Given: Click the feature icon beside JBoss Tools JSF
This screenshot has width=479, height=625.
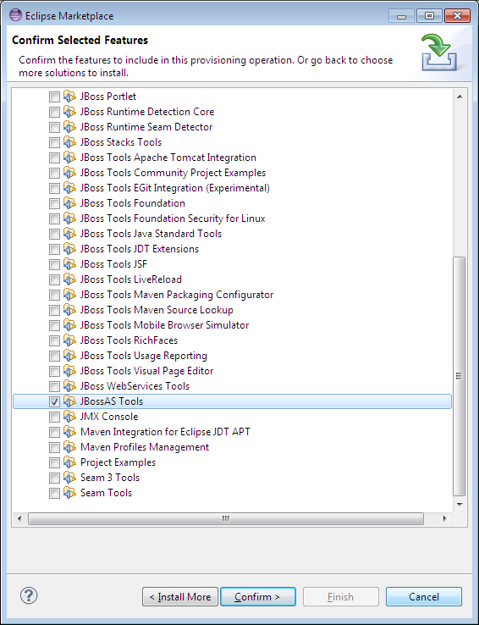Looking at the screenshot, I should pyautogui.click(x=69, y=264).
